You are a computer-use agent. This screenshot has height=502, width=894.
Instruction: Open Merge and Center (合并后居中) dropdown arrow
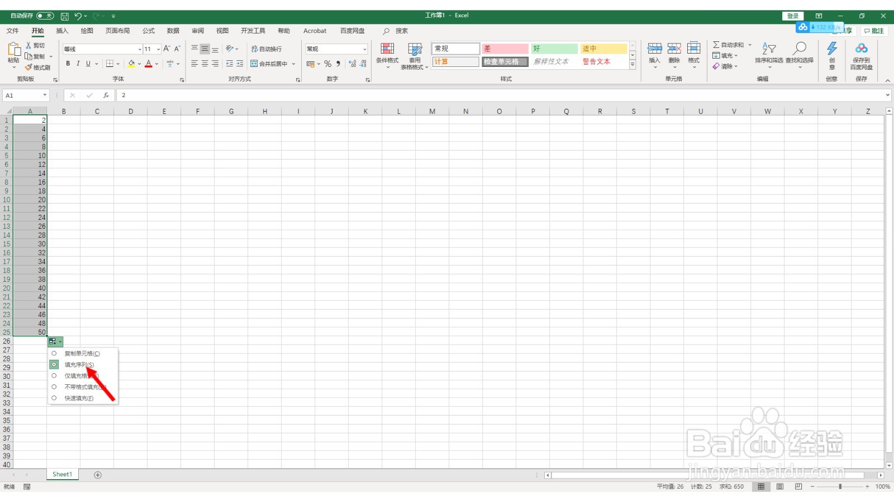point(293,64)
